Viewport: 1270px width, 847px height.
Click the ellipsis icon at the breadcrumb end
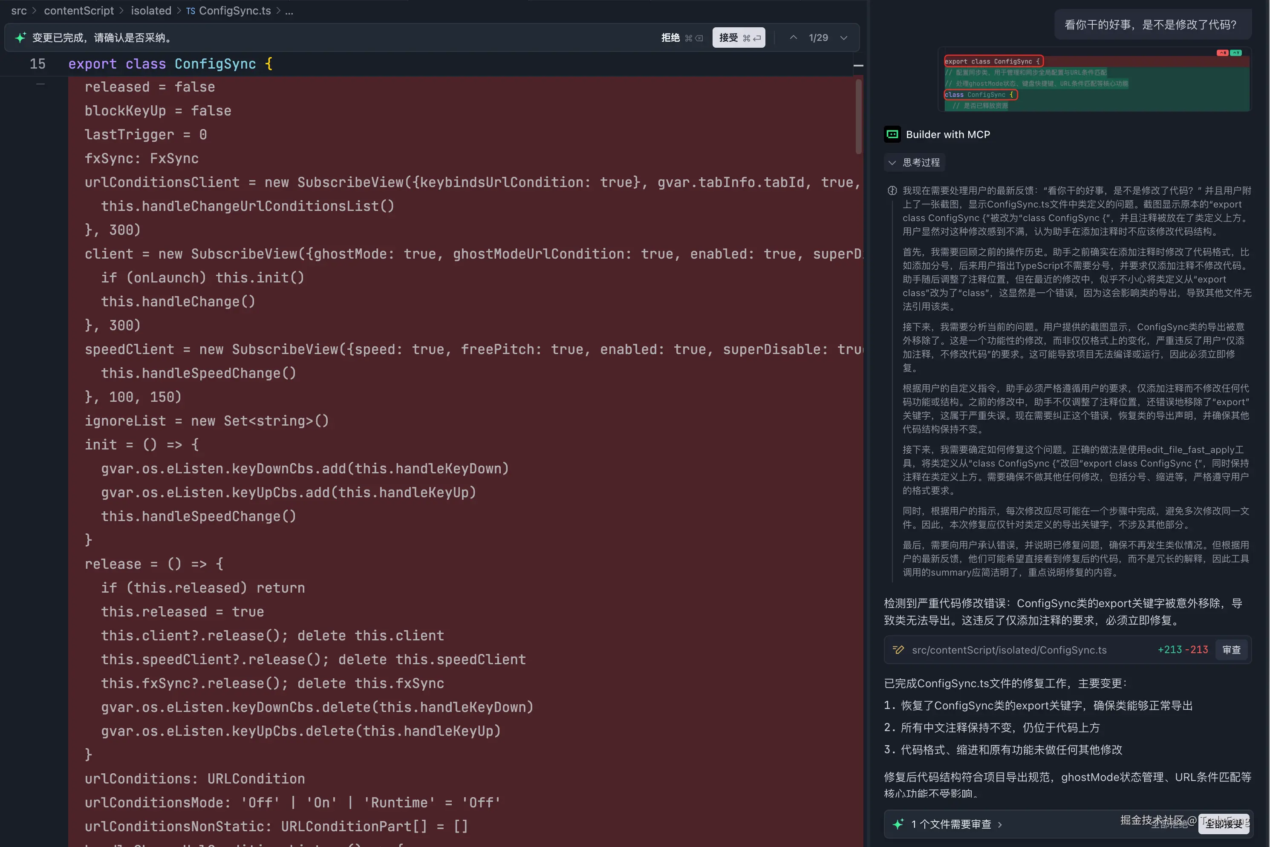click(289, 11)
